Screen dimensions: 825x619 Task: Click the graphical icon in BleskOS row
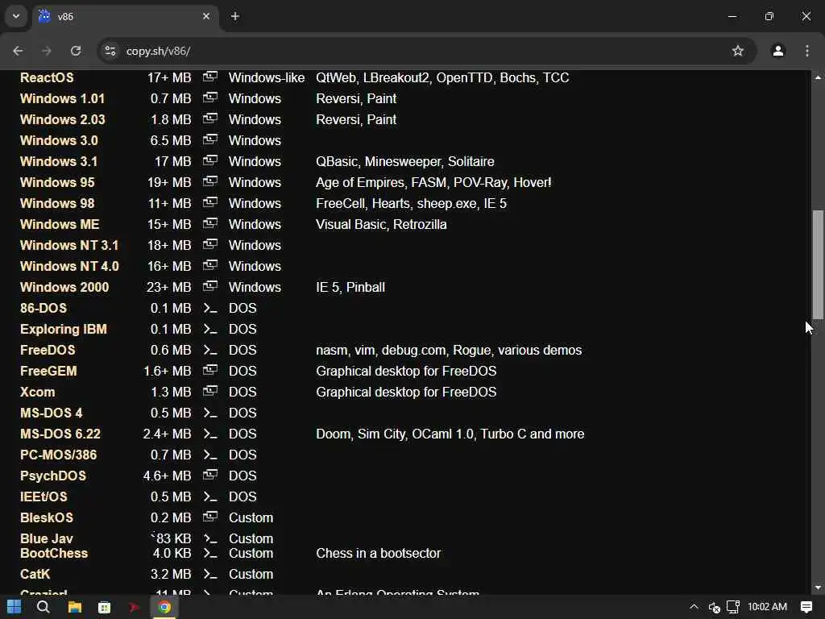(210, 517)
